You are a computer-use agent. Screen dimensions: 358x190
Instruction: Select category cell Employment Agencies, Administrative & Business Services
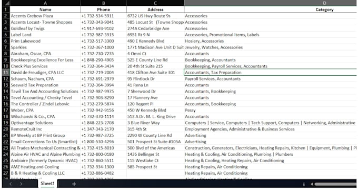click(x=271, y=129)
